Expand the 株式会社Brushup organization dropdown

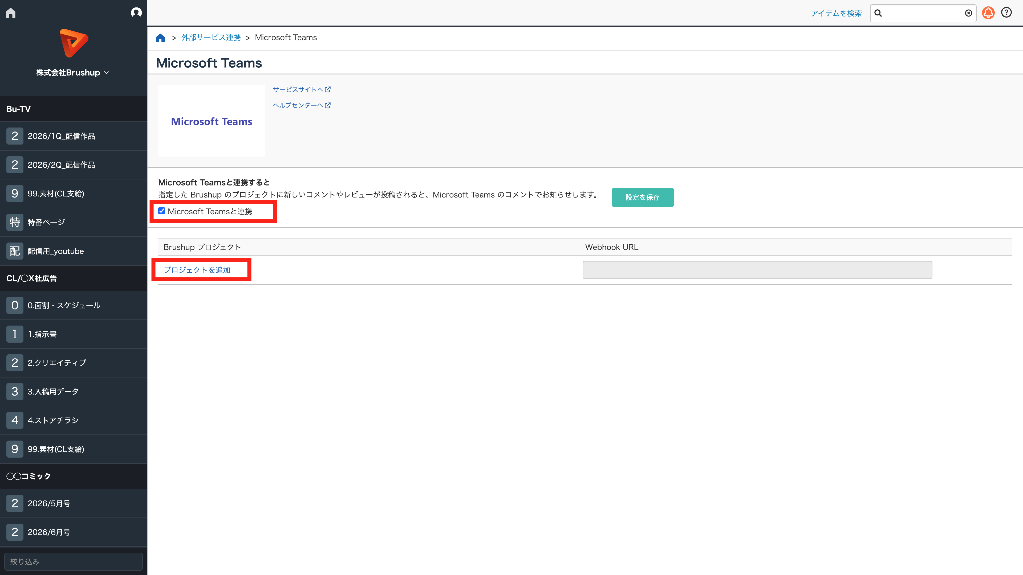coord(73,73)
